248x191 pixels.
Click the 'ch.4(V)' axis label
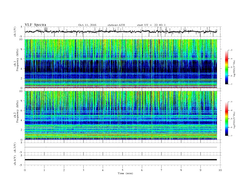coord(15,160)
